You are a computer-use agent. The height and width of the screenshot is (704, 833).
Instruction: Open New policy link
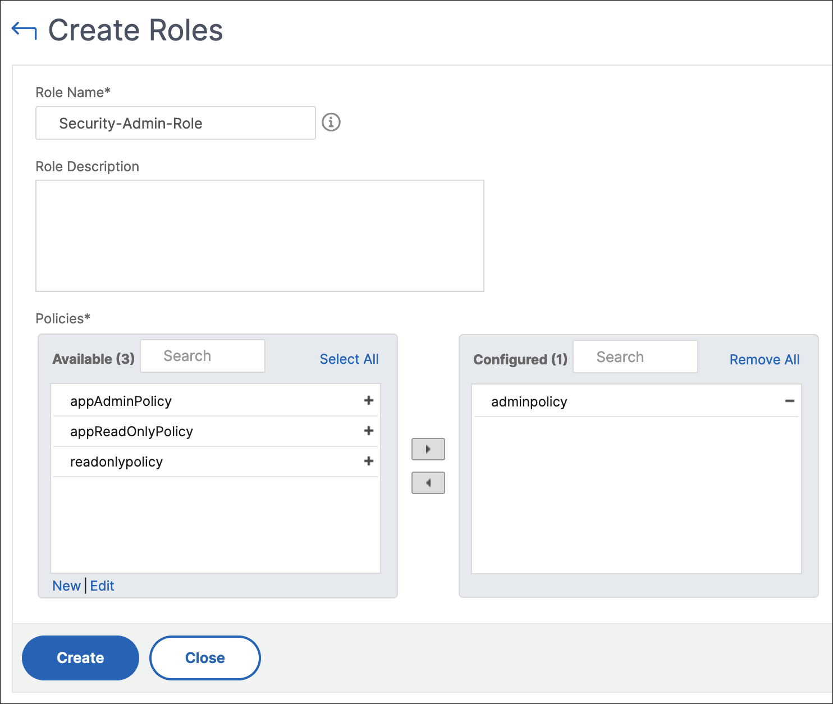point(67,586)
